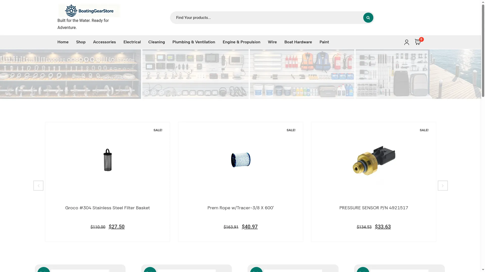Open the Accessories menu
485x272 pixels.
(104, 42)
